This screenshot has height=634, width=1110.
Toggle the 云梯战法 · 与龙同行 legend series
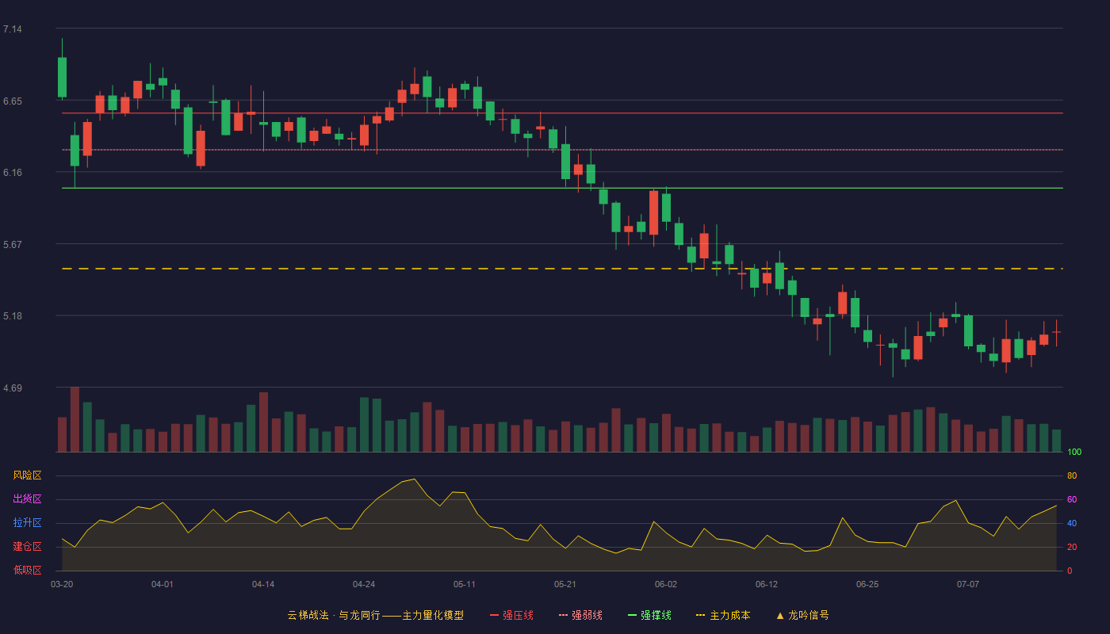point(375,615)
